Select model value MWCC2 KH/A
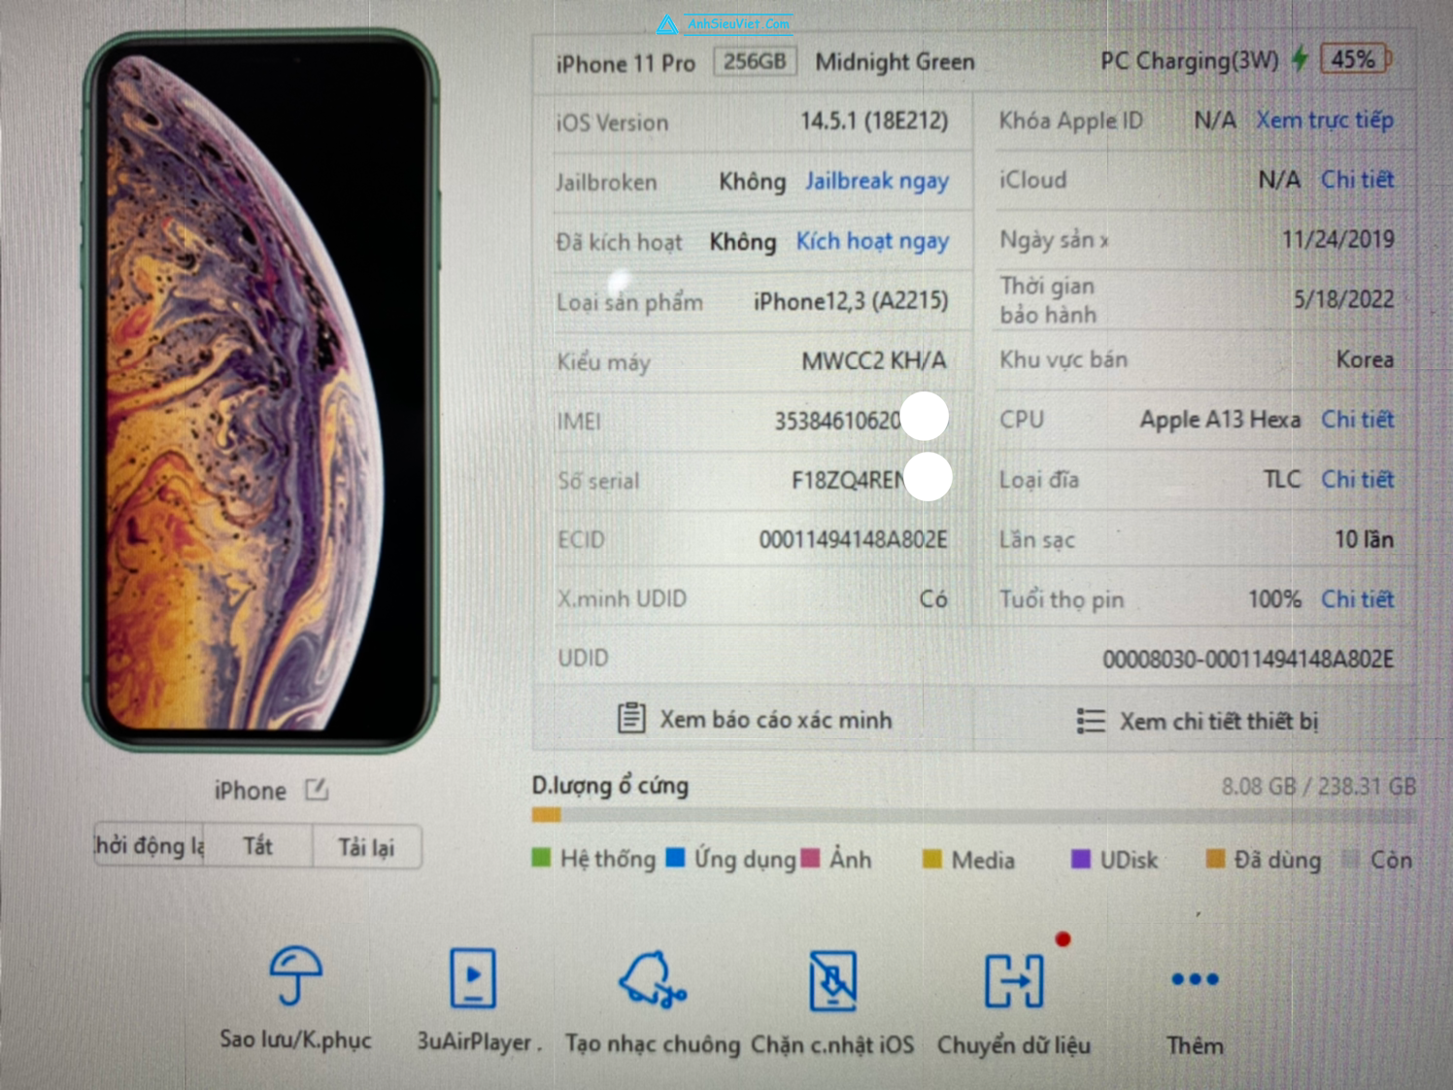The image size is (1453, 1090). click(873, 361)
